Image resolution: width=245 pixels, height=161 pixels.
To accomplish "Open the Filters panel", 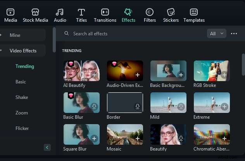I will point(150,12).
